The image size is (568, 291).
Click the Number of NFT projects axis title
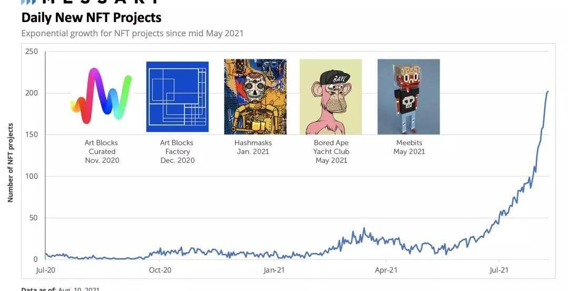[x=11, y=163]
